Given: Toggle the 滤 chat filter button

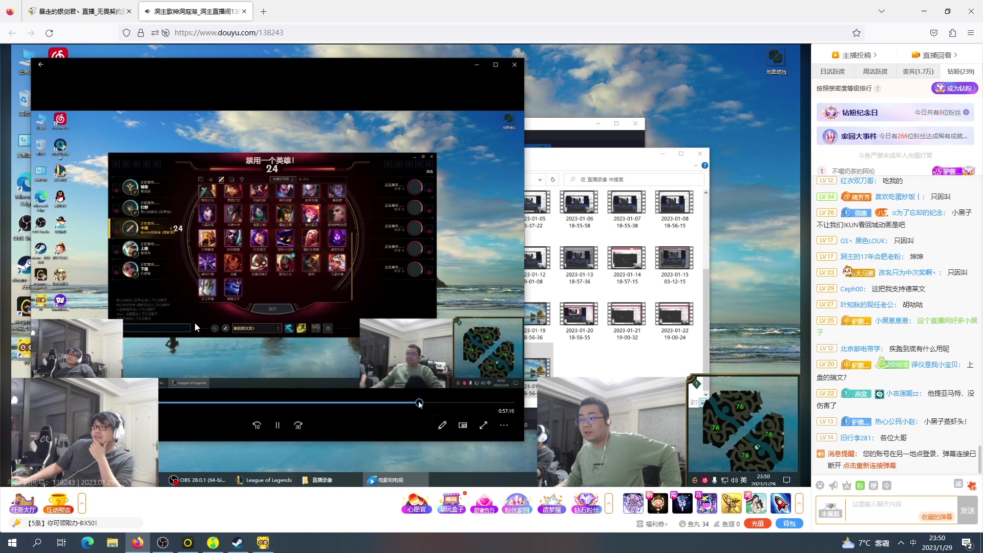Looking at the screenshot, I should pyautogui.click(x=958, y=484).
